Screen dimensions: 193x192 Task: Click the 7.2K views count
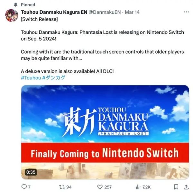coord(146,187)
